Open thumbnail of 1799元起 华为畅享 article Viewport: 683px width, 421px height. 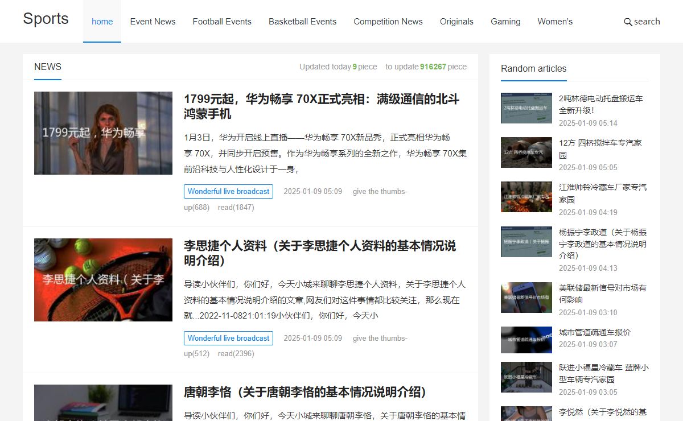(x=103, y=133)
